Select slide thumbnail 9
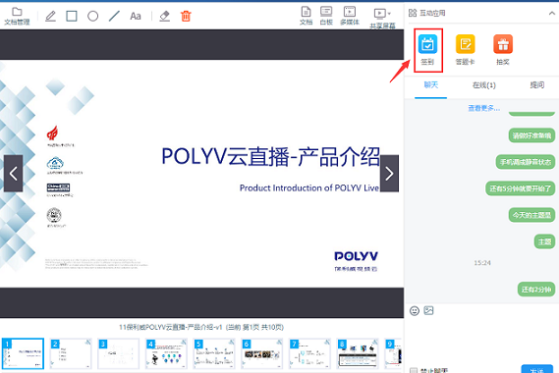The width and height of the screenshot is (559, 373). click(x=393, y=353)
